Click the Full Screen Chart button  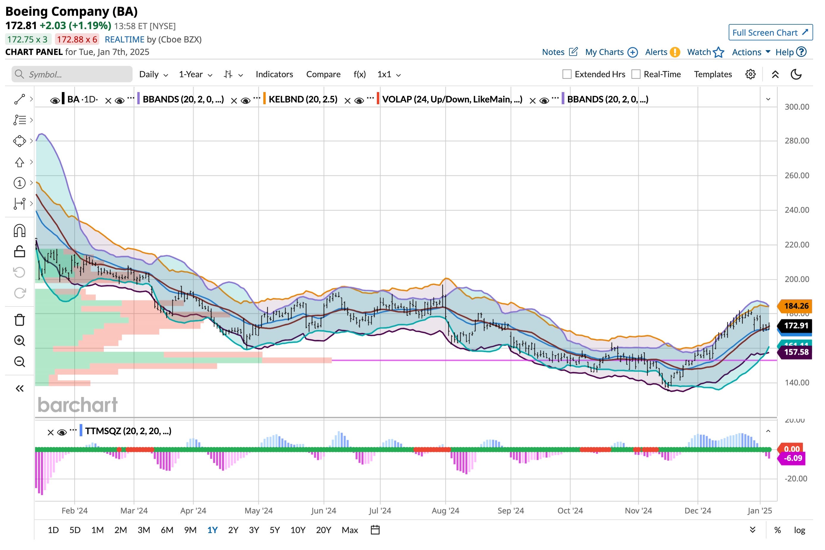click(x=770, y=33)
